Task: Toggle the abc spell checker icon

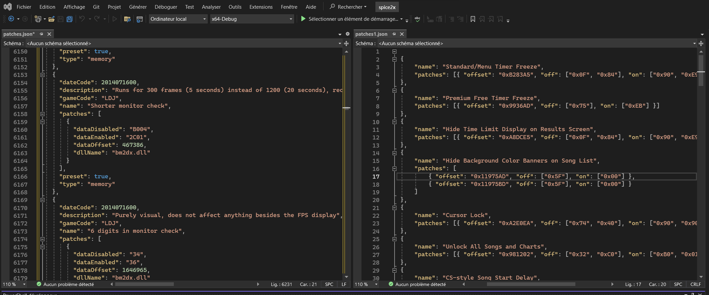Action: pyautogui.click(x=417, y=19)
